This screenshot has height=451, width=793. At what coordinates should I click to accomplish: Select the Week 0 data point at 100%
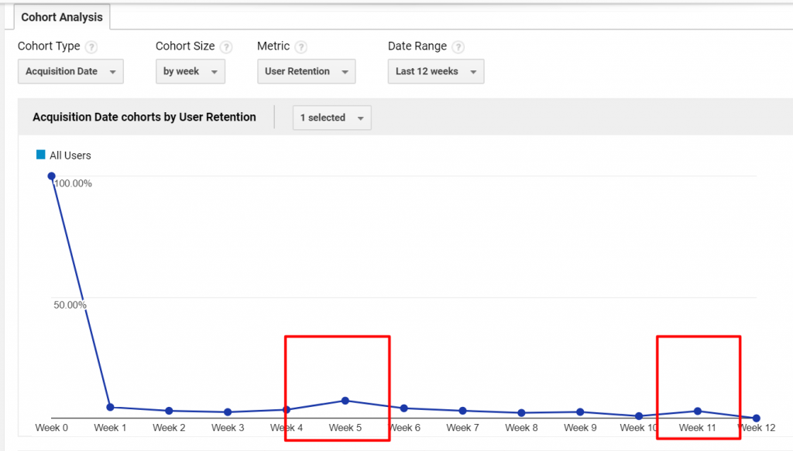[51, 176]
